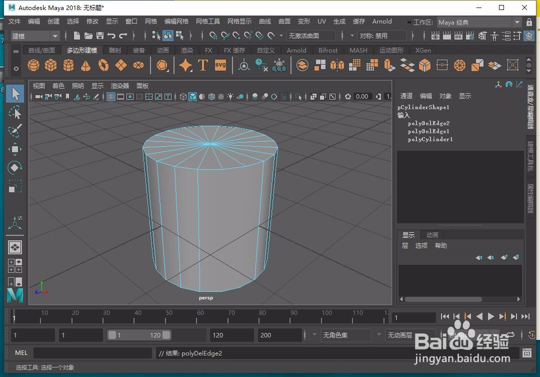Select polyDelEdge2 in channel box inputs
Image resolution: width=540 pixels, height=377 pixels.
429,123
